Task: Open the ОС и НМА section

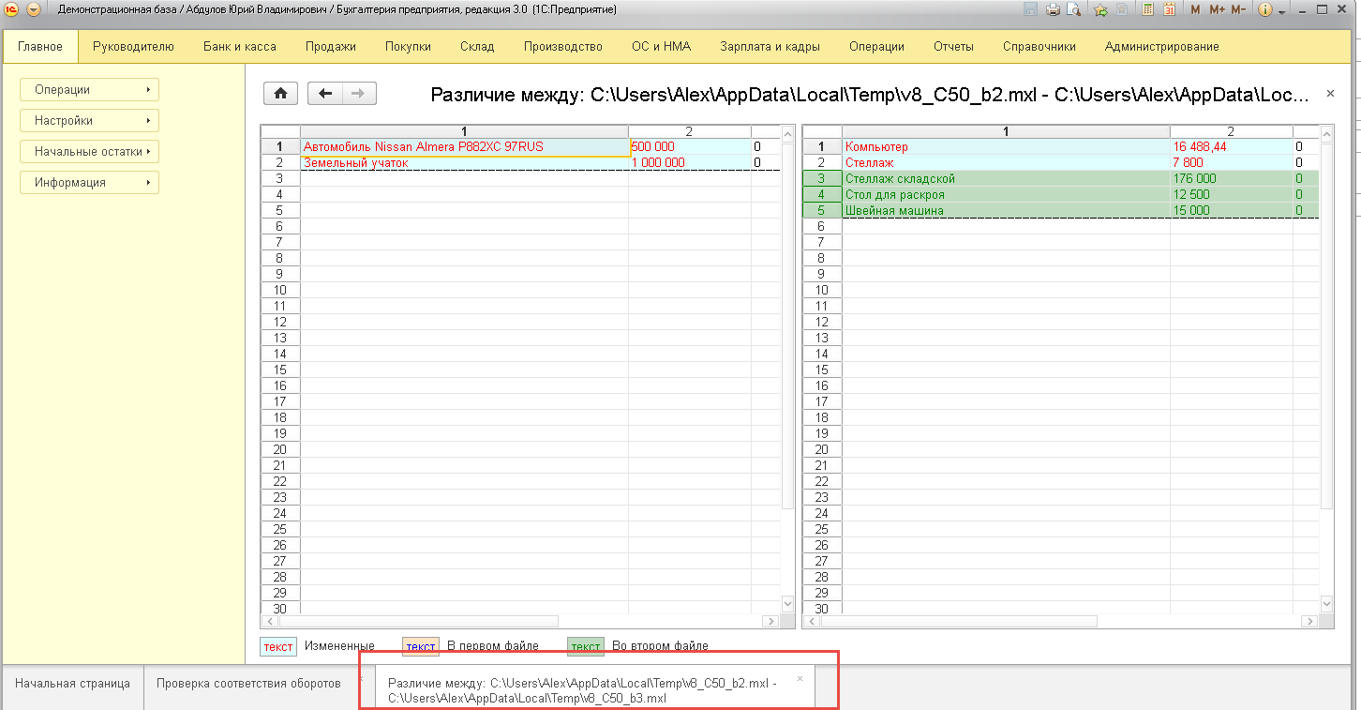Action: pos(661,46)
